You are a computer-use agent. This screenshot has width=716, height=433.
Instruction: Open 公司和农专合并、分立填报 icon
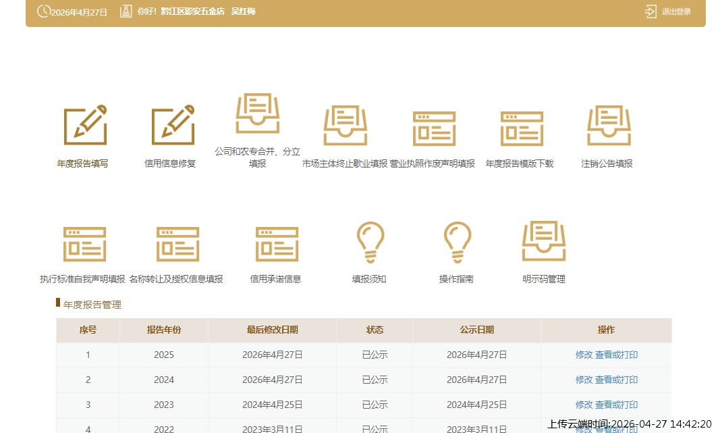(x=257, y=113)
